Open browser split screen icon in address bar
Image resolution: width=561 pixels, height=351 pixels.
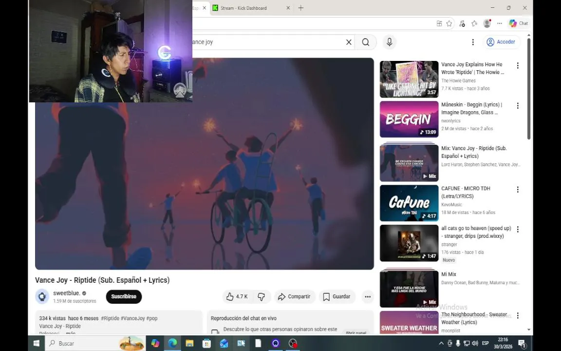point(439,23)
